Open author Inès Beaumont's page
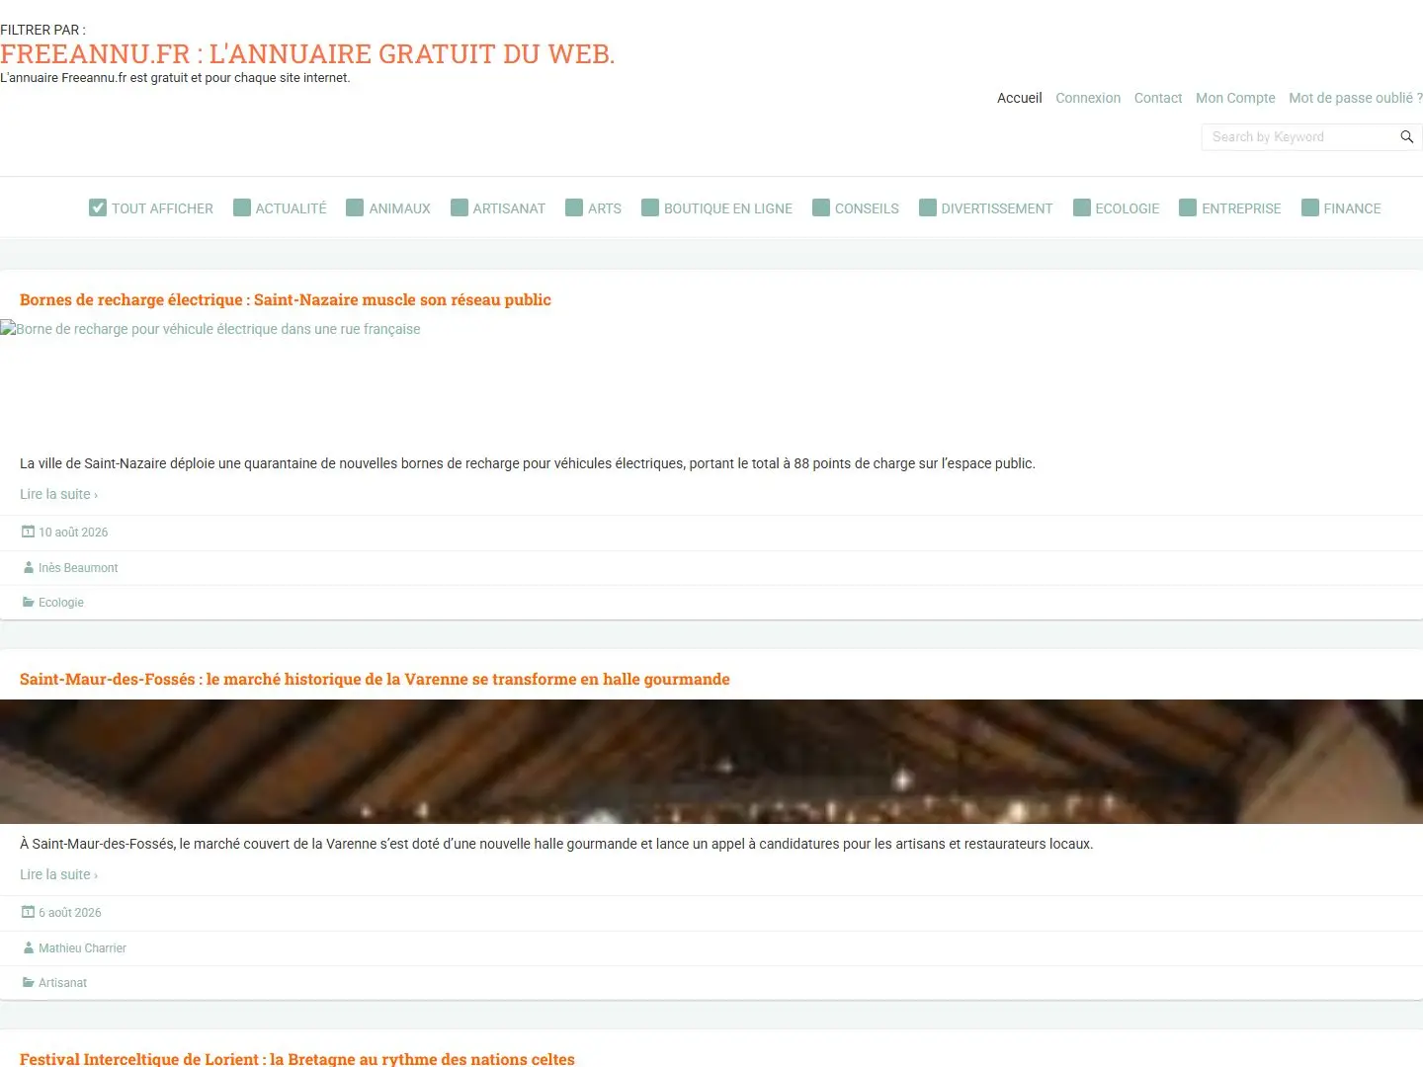 pos(78,567)
